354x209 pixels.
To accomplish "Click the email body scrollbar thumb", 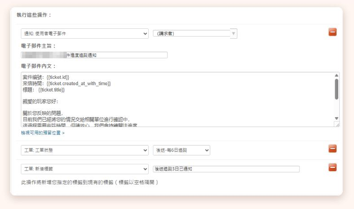I will (336, 89).
